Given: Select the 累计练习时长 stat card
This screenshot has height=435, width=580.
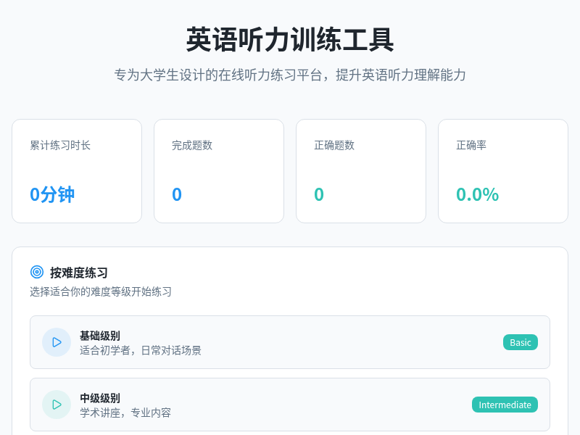Looking at the screenshot, I should click(76, 170).
